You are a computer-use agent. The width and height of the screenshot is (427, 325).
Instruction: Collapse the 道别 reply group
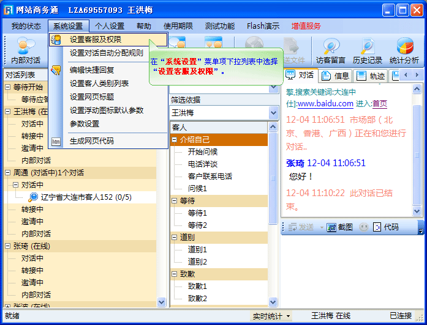(x=175, y=237)
